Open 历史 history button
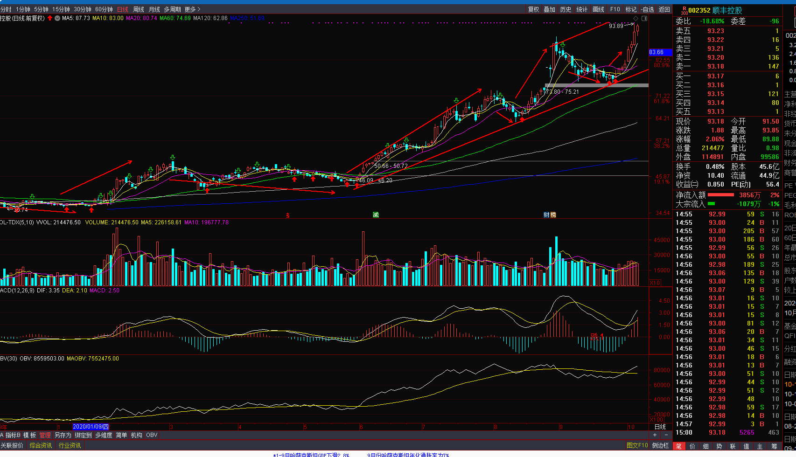This screenshot has width=796, height=457. [x=566, y=9]
